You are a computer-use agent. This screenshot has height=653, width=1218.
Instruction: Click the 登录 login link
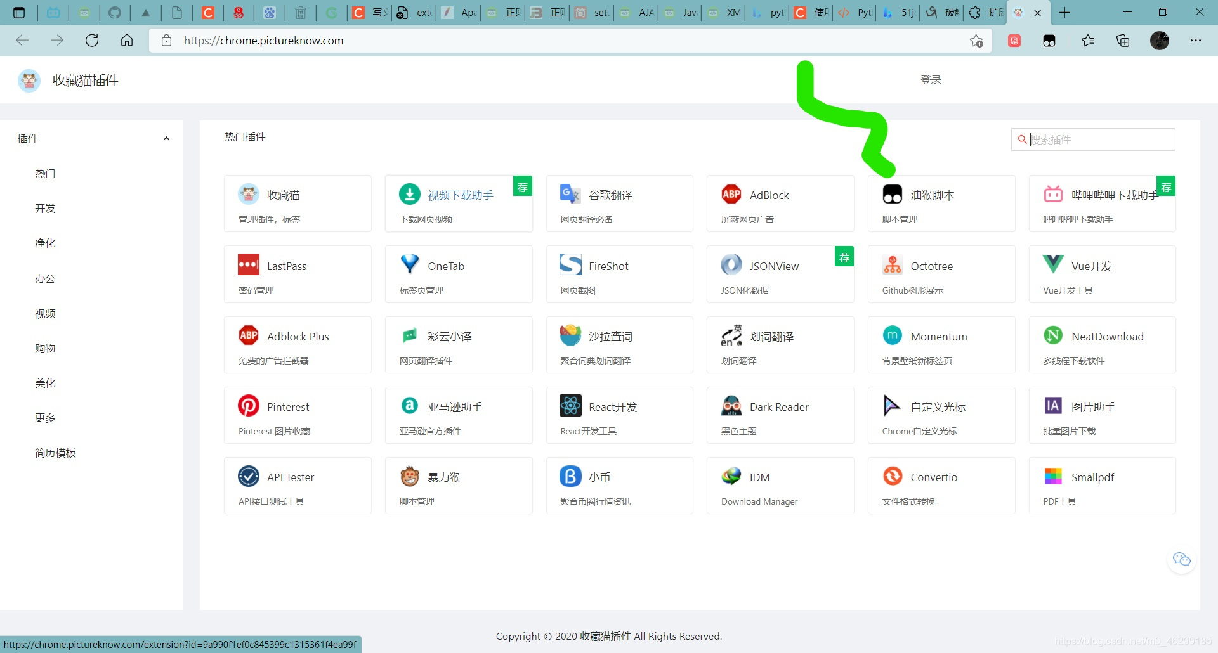[931, 80]
